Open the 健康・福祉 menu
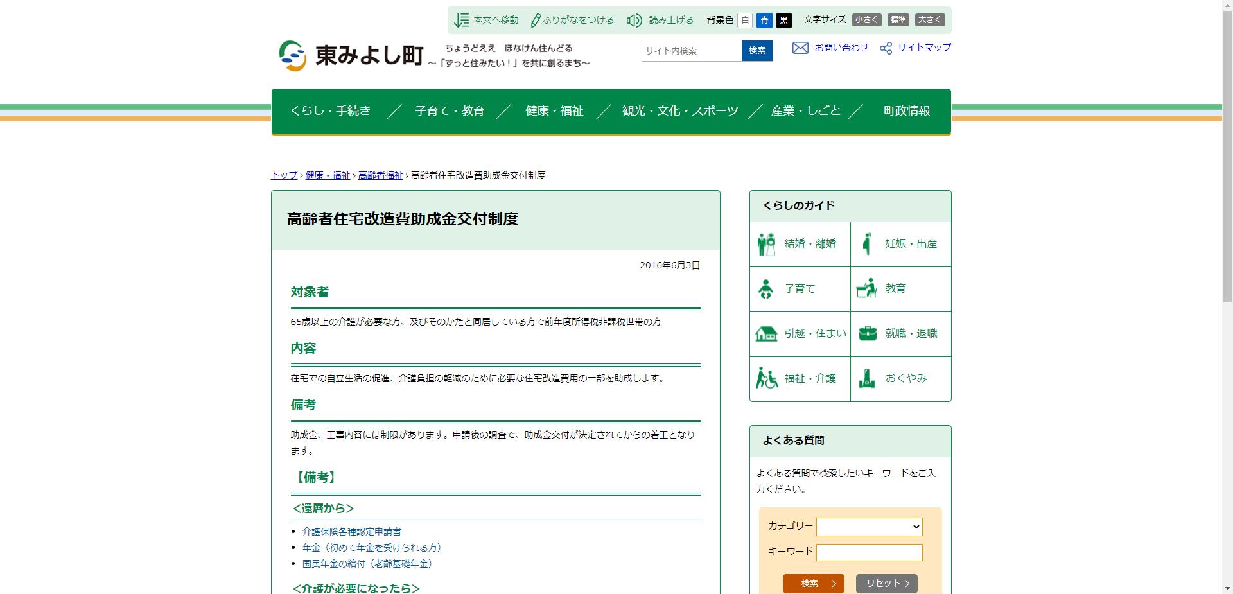The image size is (1233, 594). click(553, 110)
